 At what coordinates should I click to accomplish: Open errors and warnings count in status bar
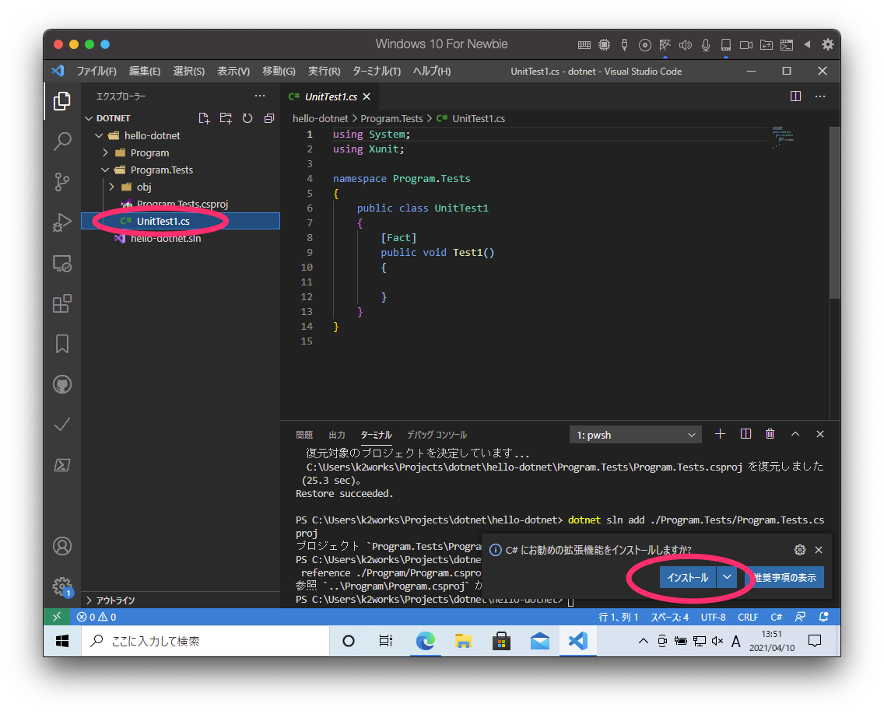pyautogui.click(x=96, y=617)
